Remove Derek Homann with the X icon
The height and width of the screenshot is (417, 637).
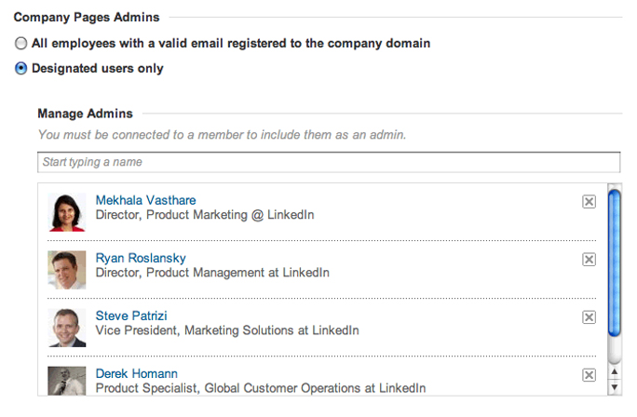(x=589, y=374)
